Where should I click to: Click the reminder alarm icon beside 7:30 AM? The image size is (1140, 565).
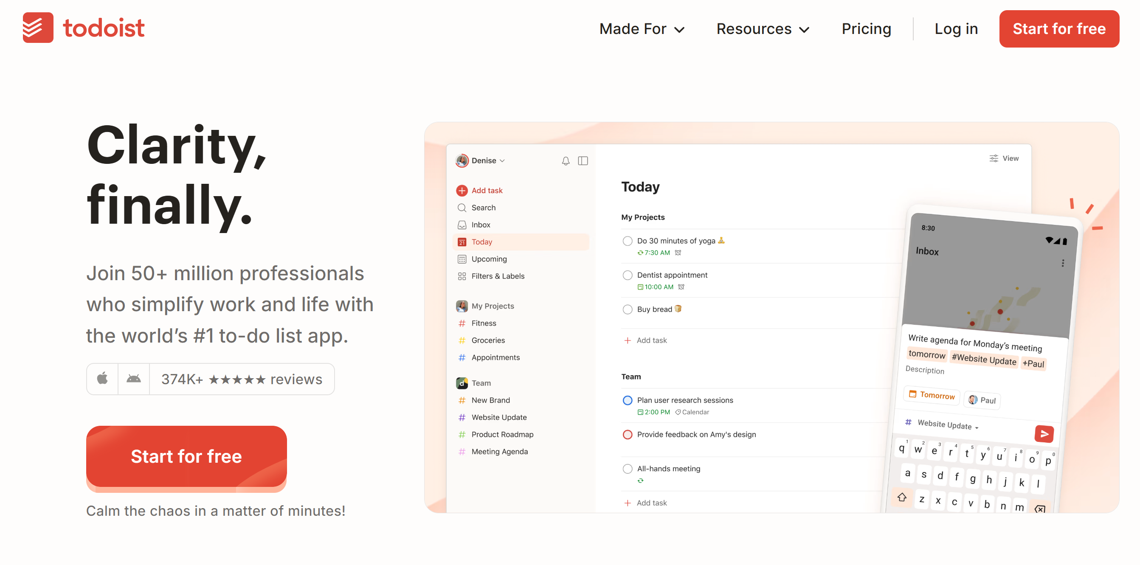(x=678, y=253)
